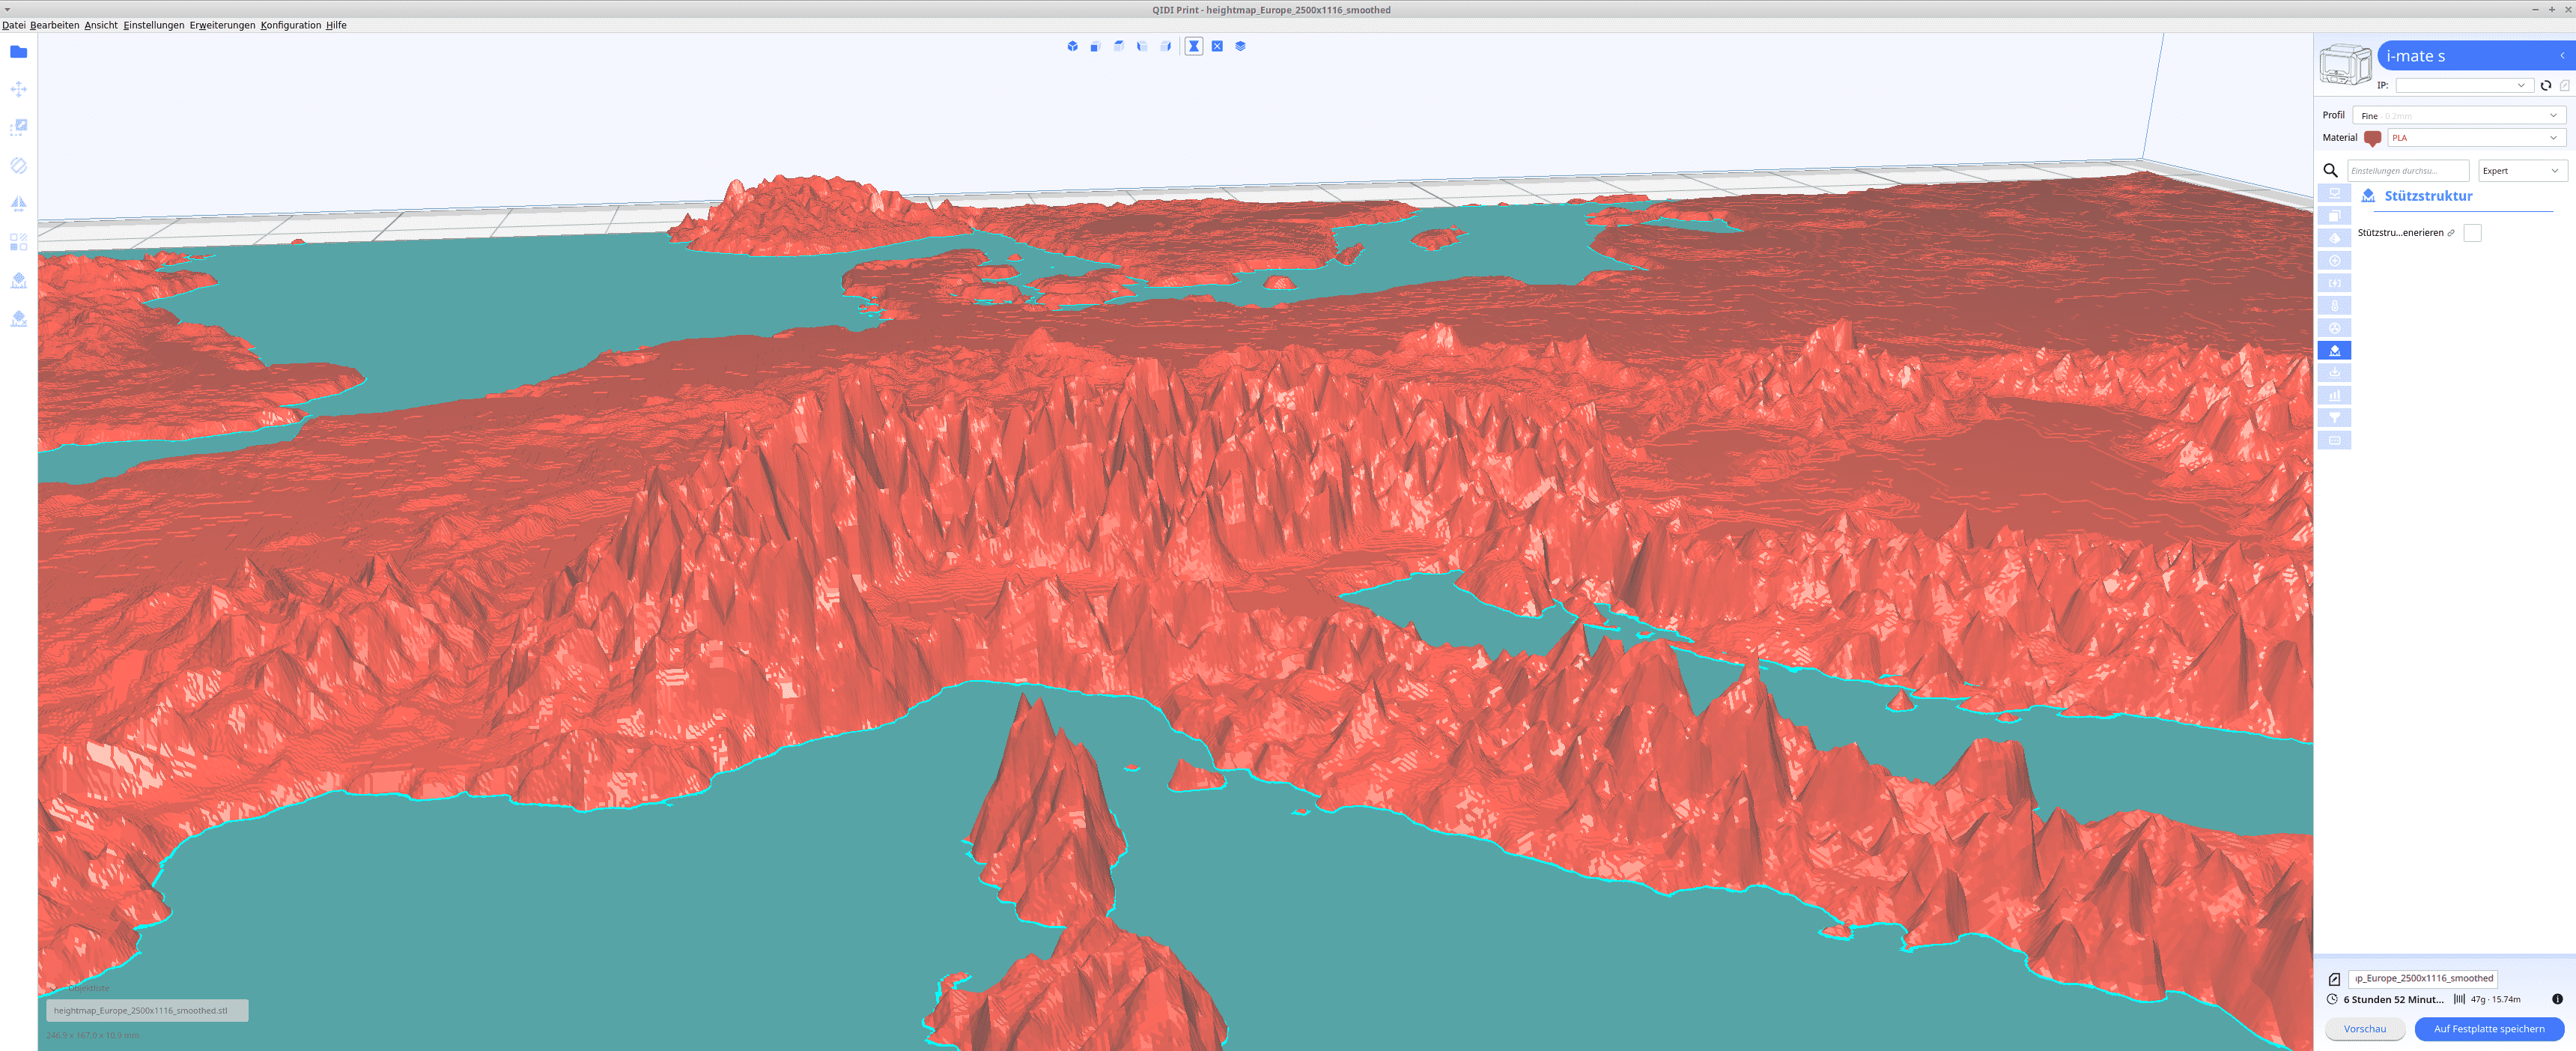Open the IP address dropdown
Viewport: 2576px width, 1051px height.
point(2464,86)
